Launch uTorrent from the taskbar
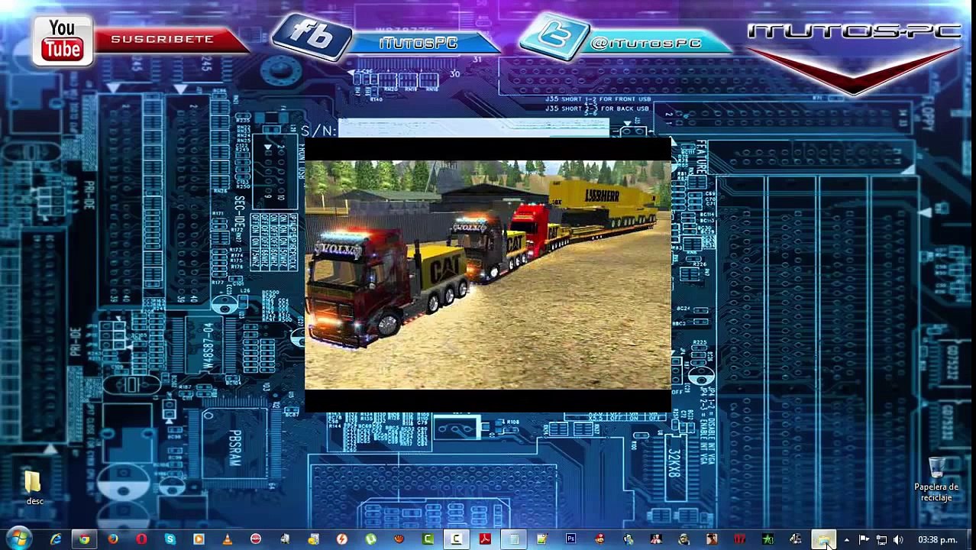The width and height of the screenshot is (976, 550). 370,539
